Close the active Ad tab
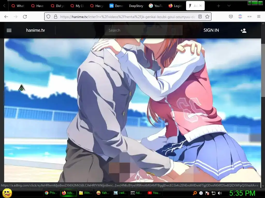Image resolution: width=265 pixels, height=198 pixels. [x=201, y=6]
